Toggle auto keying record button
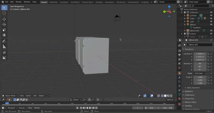 (77, 108)
